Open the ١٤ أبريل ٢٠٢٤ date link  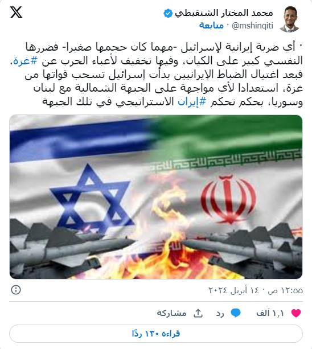coord(234,290)
